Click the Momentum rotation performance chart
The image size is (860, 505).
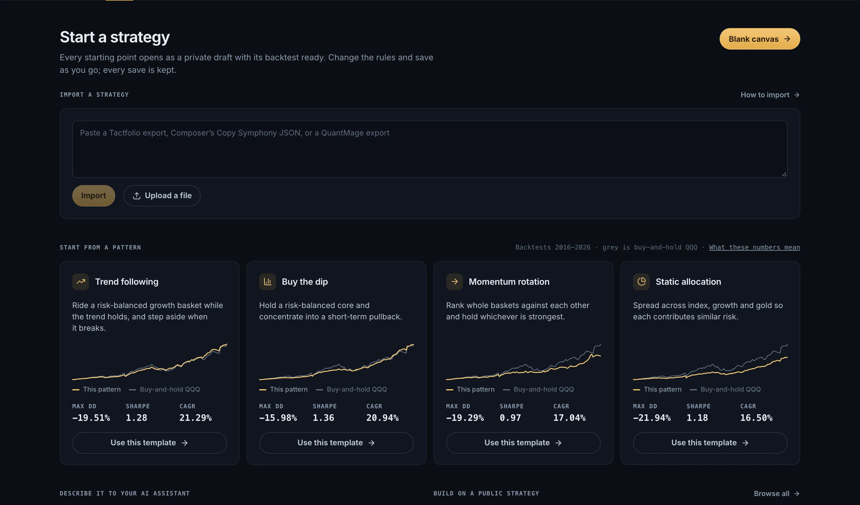[523, 362]
